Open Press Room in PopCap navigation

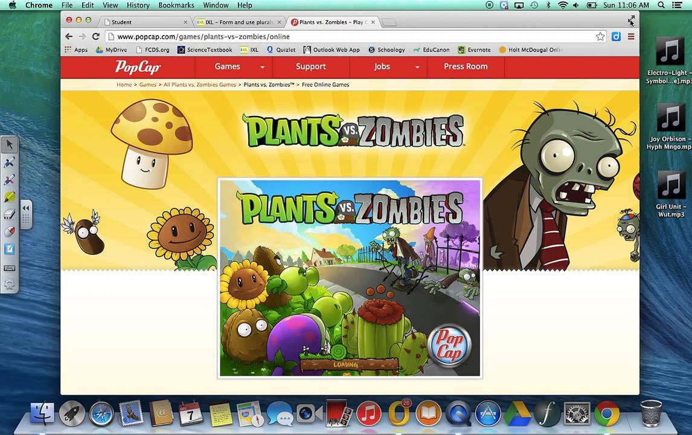(466, 66)
